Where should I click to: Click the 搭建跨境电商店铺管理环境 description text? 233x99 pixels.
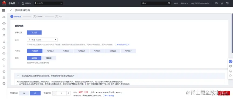[38, 63]
